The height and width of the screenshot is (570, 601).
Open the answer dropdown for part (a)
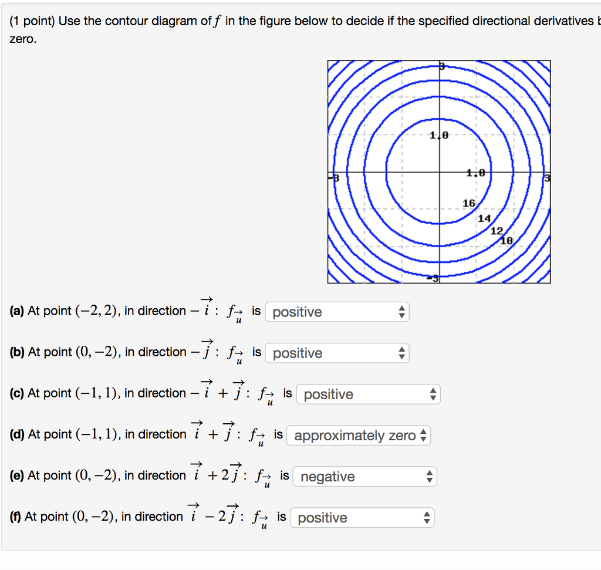[x=336, y=312]
